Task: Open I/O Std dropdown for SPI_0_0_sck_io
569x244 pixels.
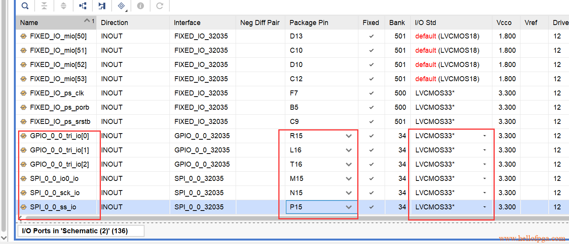Action: [484, 193]
